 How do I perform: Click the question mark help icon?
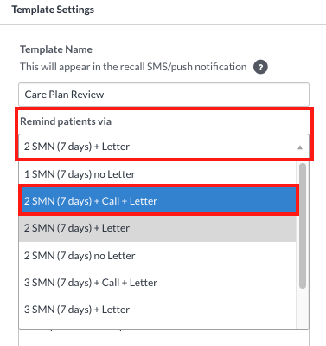pos(260,67)
